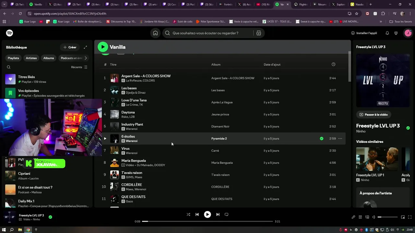Viewport: 415px width, 233px height.
Task: Click the playback progress bar
Action: (207, 221)
